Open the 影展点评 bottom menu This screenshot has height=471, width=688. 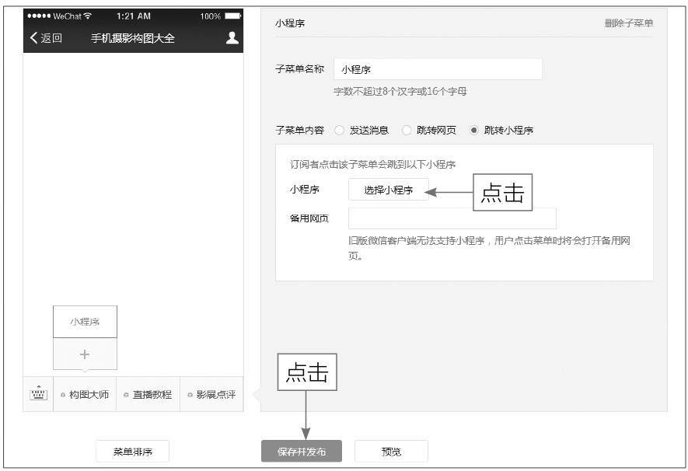211,395
